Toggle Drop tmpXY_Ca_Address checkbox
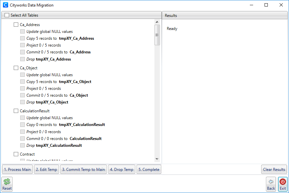 point(23,59)
